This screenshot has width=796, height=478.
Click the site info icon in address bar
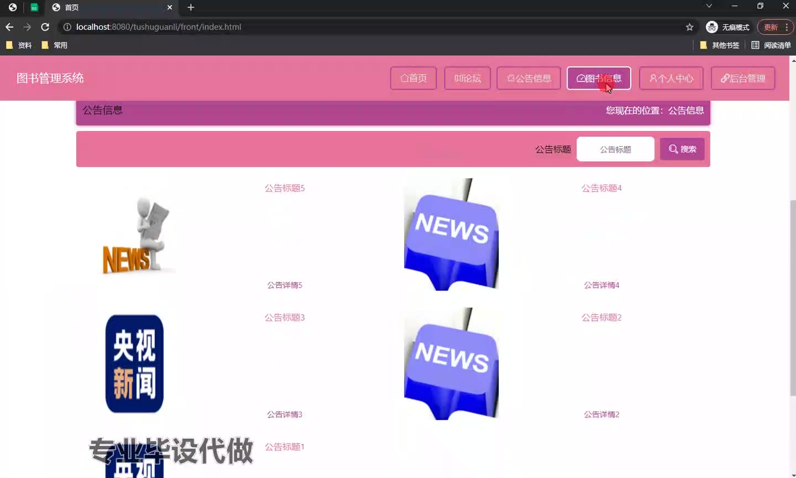pyautogui.click(x=67, y=27)
